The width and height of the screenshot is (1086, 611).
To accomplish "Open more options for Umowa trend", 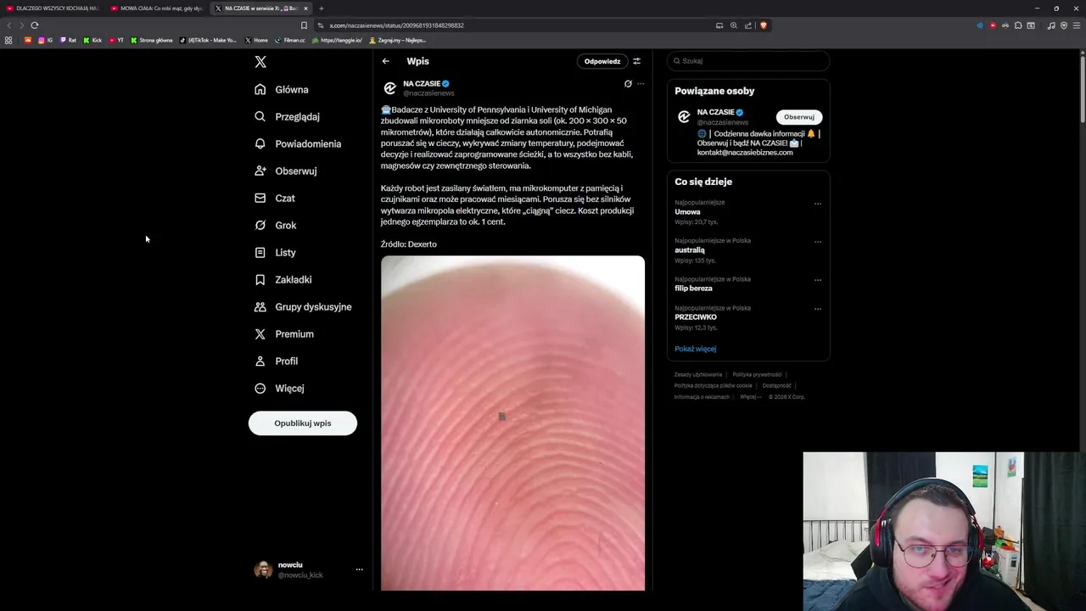I will [x=818, y=203].
